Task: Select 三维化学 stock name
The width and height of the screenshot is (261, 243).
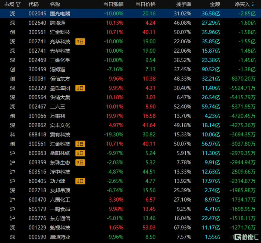Action: (x=60, y=60)
